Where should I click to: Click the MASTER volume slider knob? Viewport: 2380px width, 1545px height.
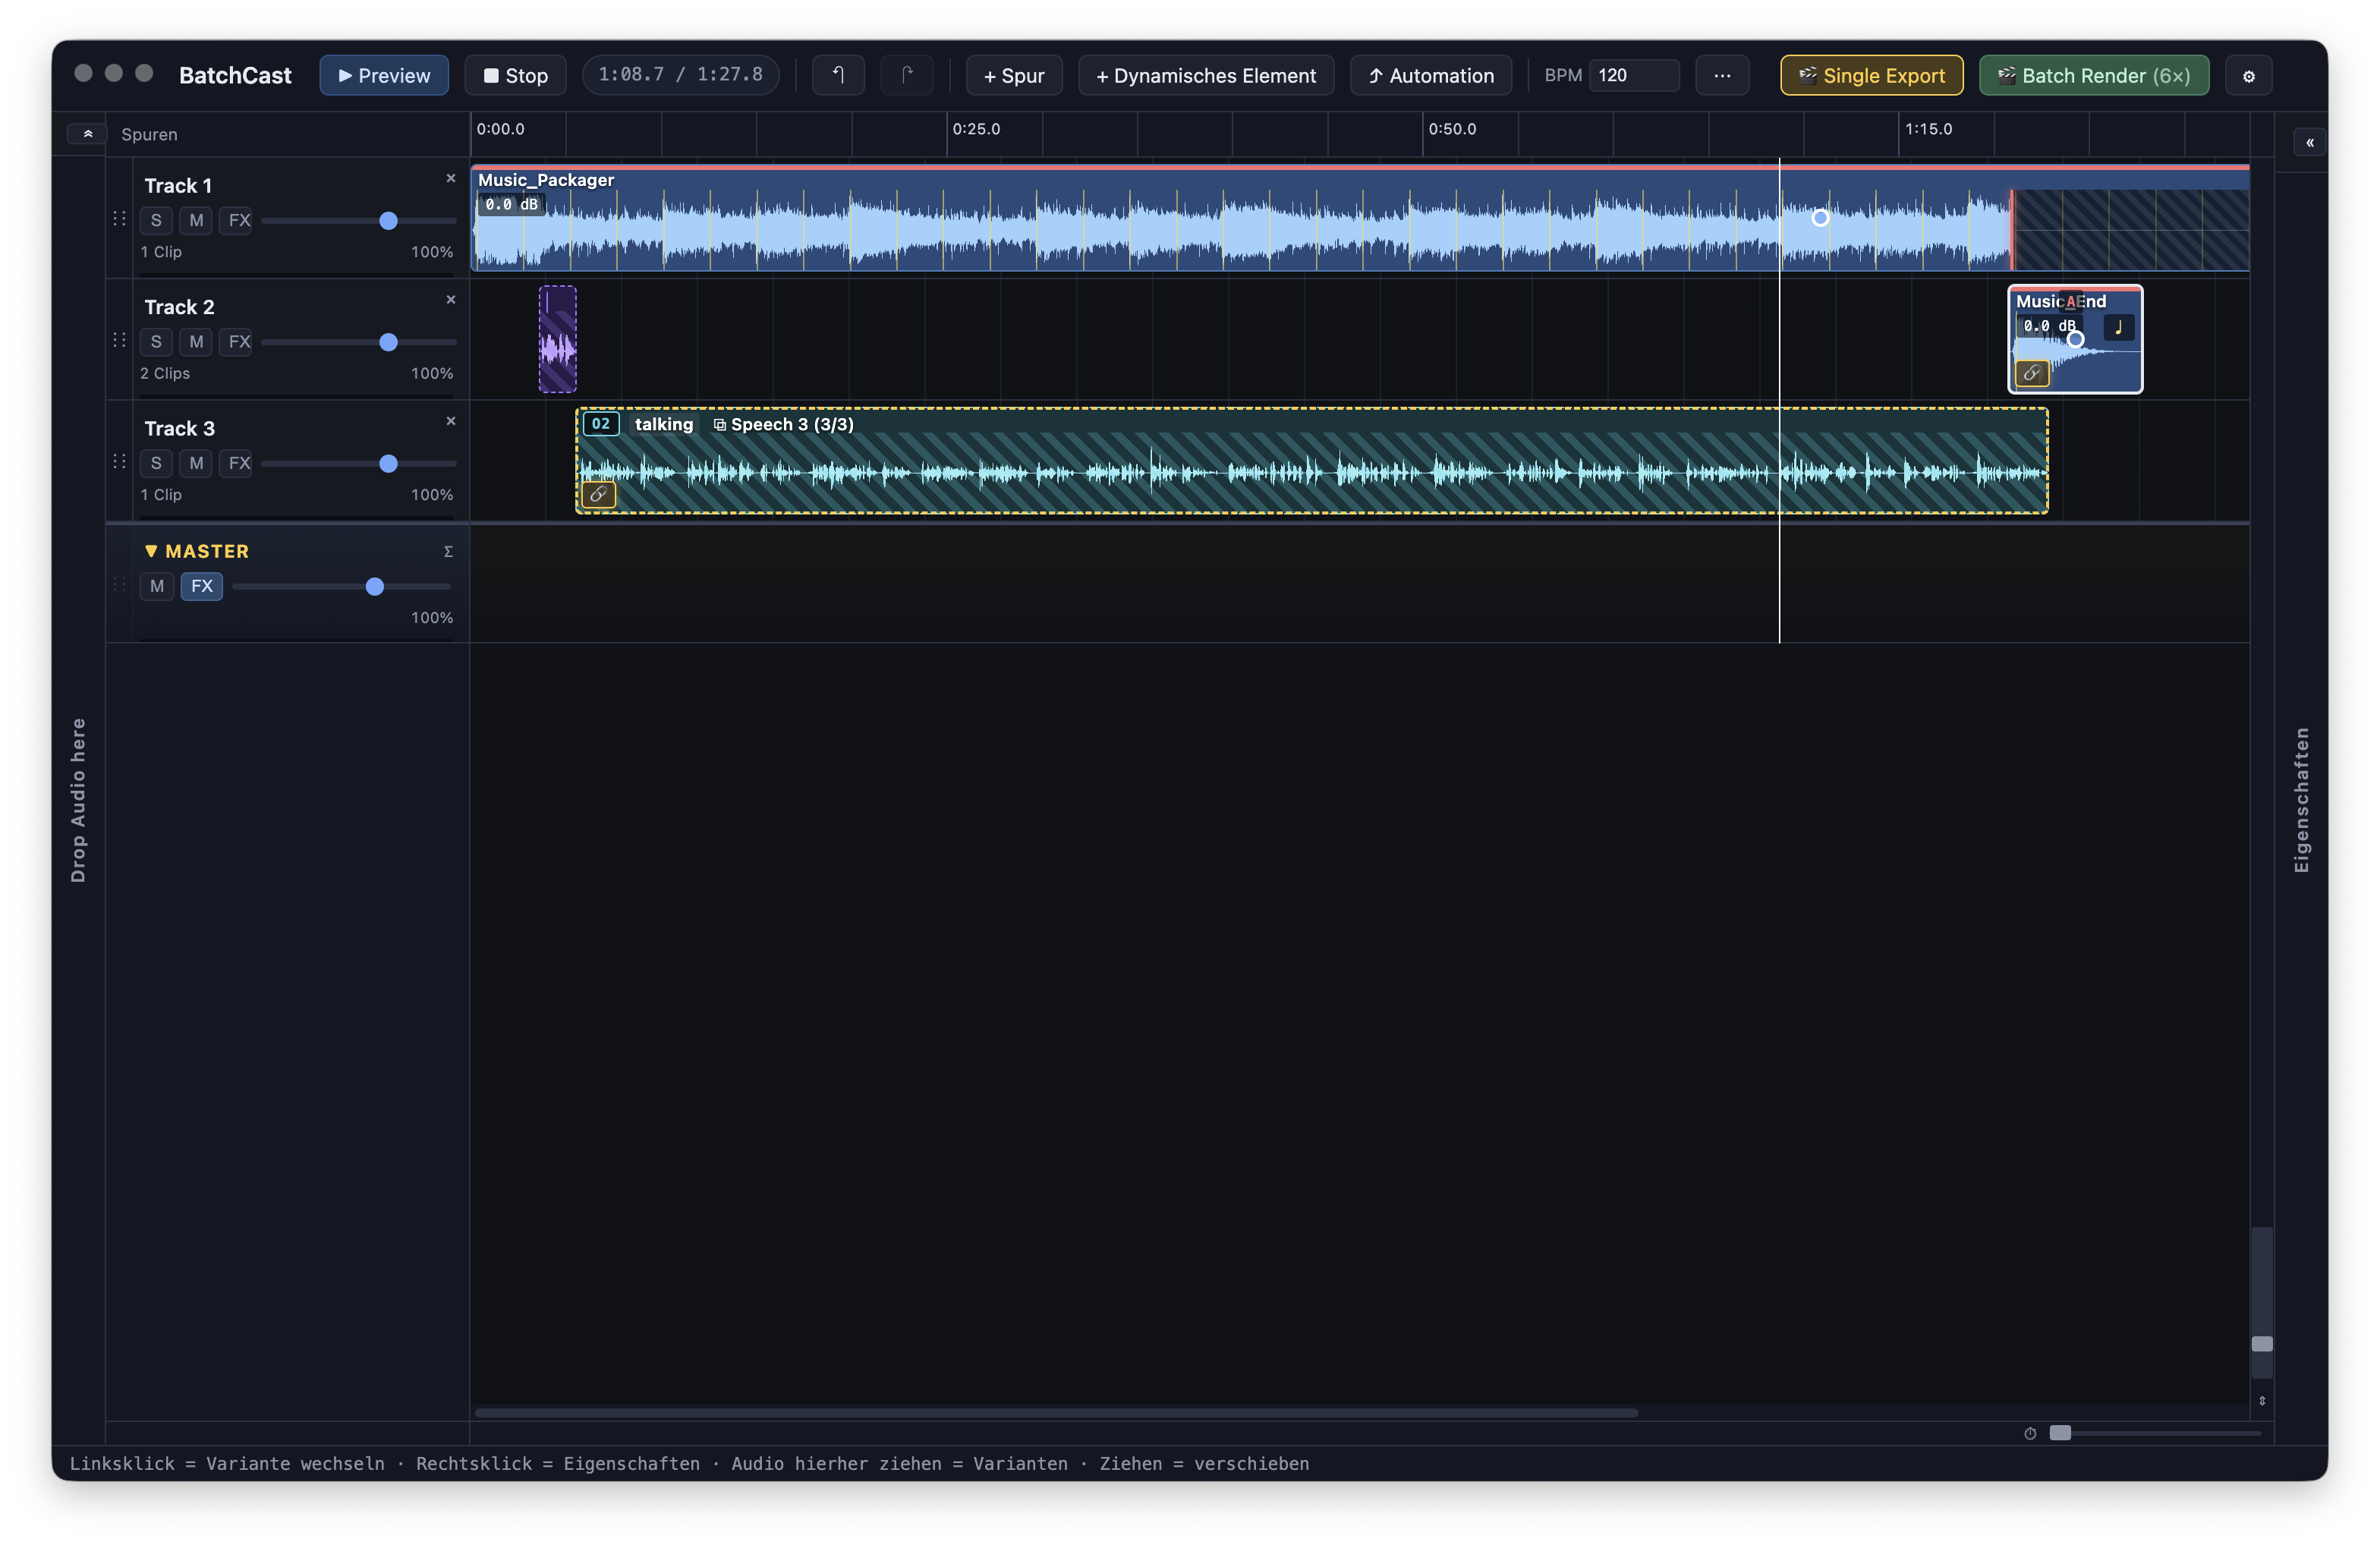tap(374, 586)
